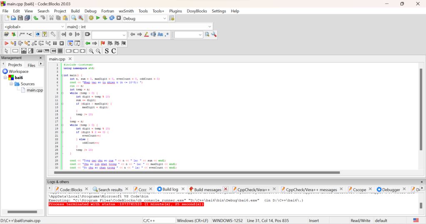Click the editor horizontal scrollbar

(x=197, y=173)
